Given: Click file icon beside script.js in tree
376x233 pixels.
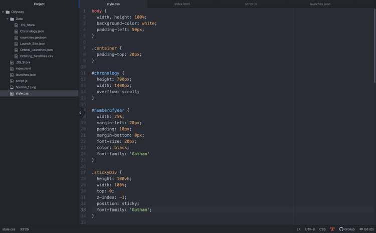Looking at the screenshot, I should tap(12, 81).
